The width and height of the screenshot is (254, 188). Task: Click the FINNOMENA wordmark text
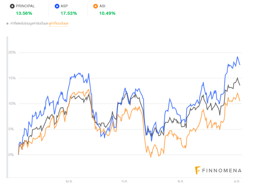(x=222, y=170)
